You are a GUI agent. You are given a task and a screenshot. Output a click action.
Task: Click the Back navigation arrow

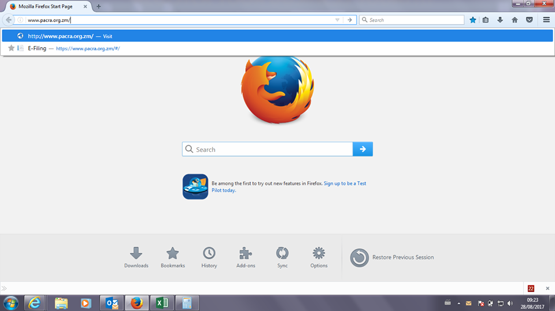(x=9, y=20)
